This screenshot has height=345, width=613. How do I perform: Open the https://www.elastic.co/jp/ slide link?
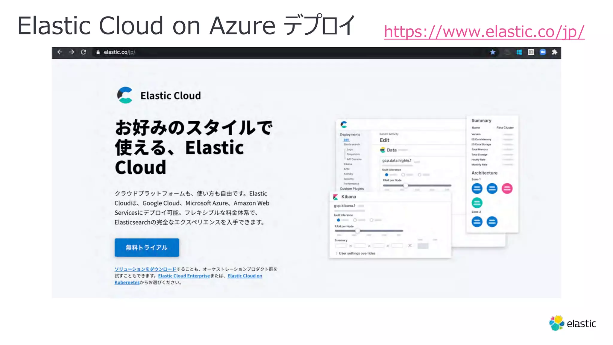tap(484, 32)
